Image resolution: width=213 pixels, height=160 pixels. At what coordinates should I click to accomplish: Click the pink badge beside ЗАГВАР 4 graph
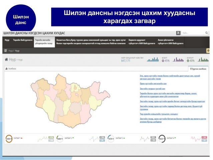point(204,137)
